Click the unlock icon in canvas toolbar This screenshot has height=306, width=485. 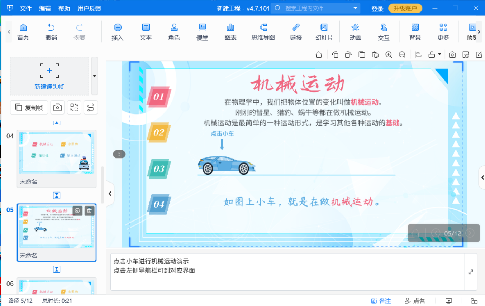(x=432, y=55)
